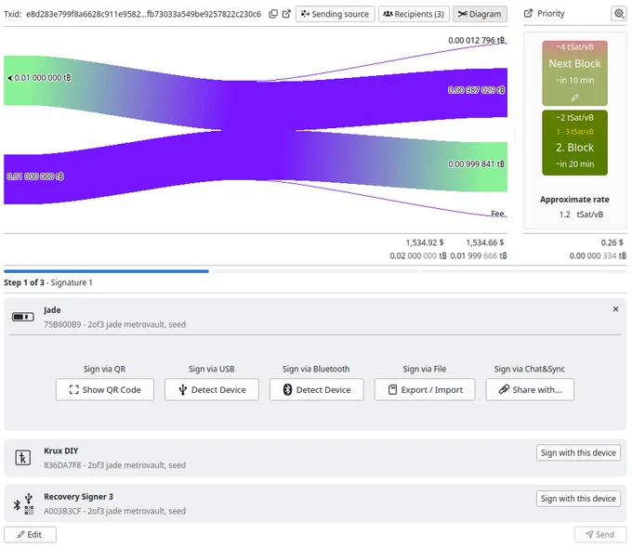Select the 2. Block fee tile
Image resolution: width=632 pixels, height=548 pixels.
(574, 143)
